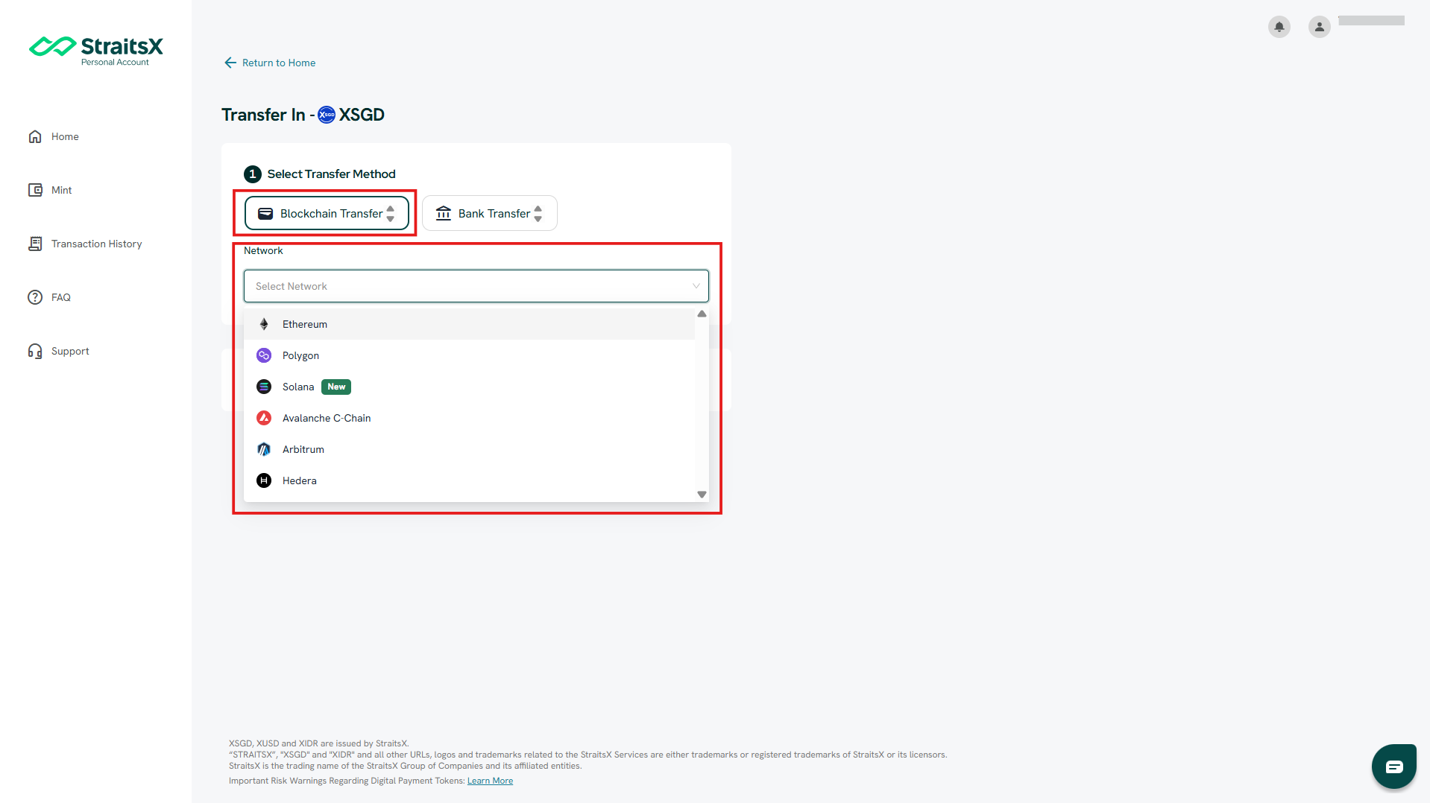Choose Ethereum from network list
Image resolution: width=1430 pixels, height=803 pixels.
470,324
